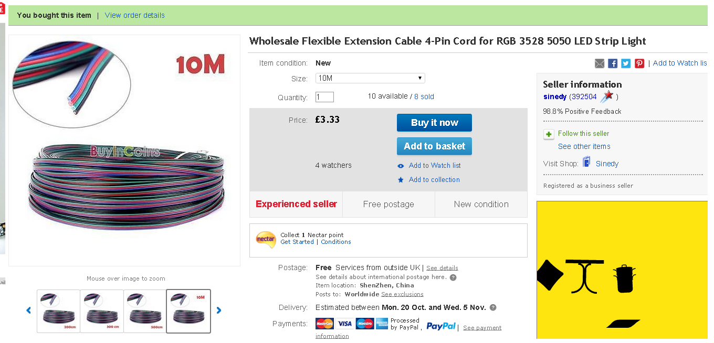Click help icon beside international postage details
This screenshot has width=714, height=343.
453,277
